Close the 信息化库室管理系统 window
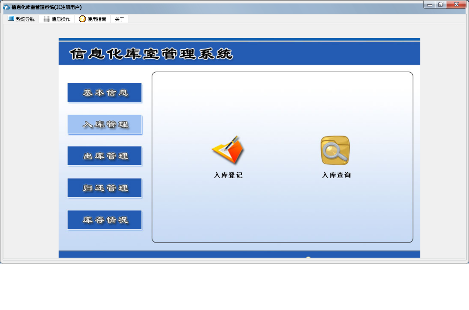Viewport: 469px width, 310px height. [x=456, y=5]
